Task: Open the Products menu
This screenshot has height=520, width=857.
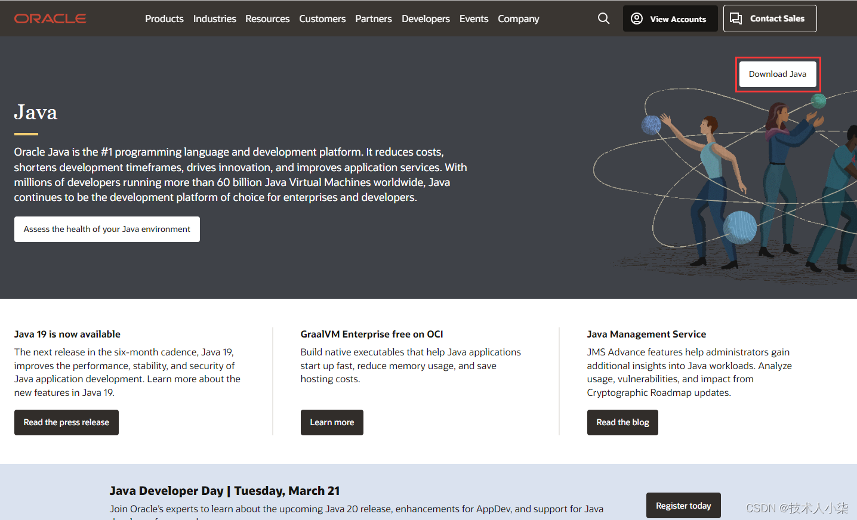Action: coord(164,18)
